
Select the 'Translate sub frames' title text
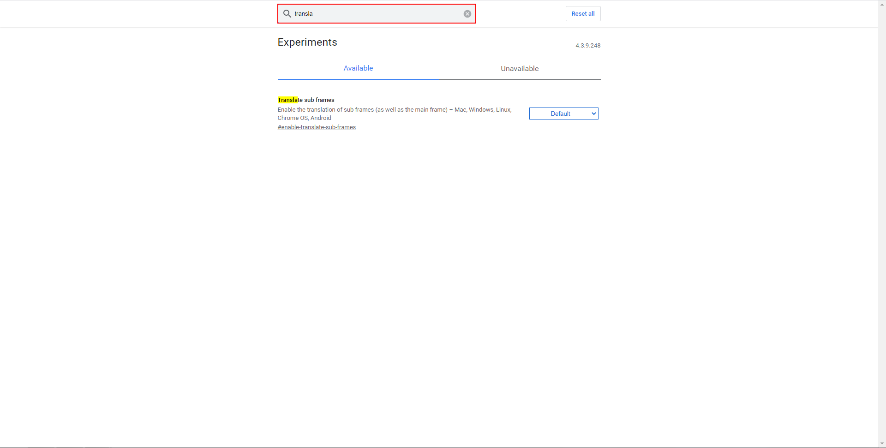[306, 100]
